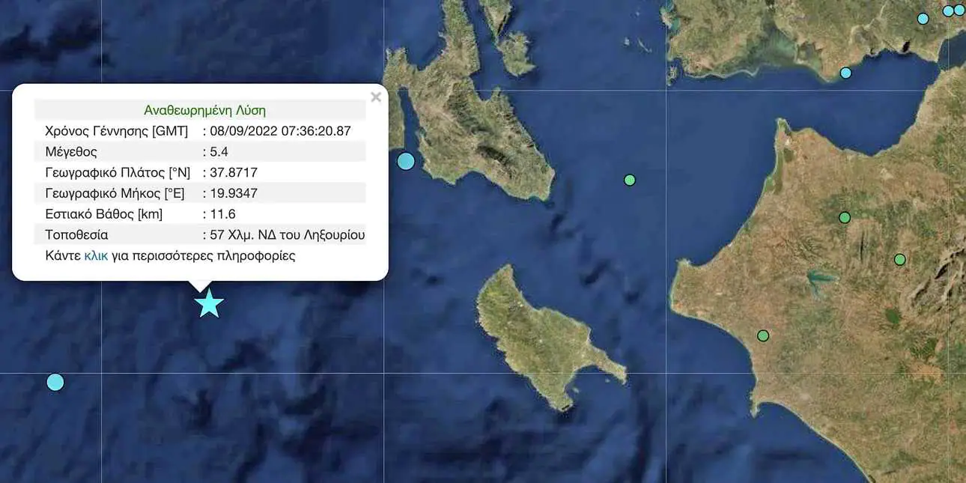966x483 pixels.
Task: Select the latitude value 37.8717
Action: (234, 172)
